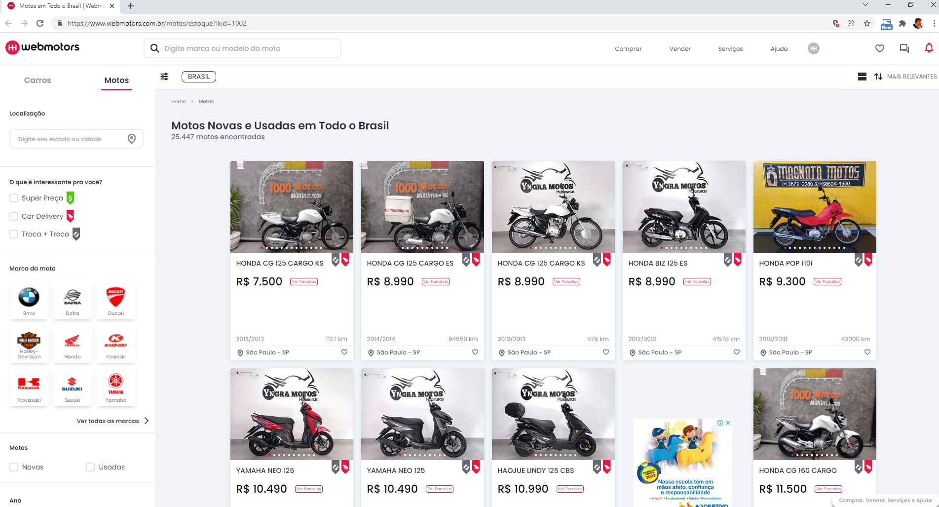Viewport: 939px width, 507px height.
Task: Favorite the Honda Pop 110i listing
Action: 867,352
